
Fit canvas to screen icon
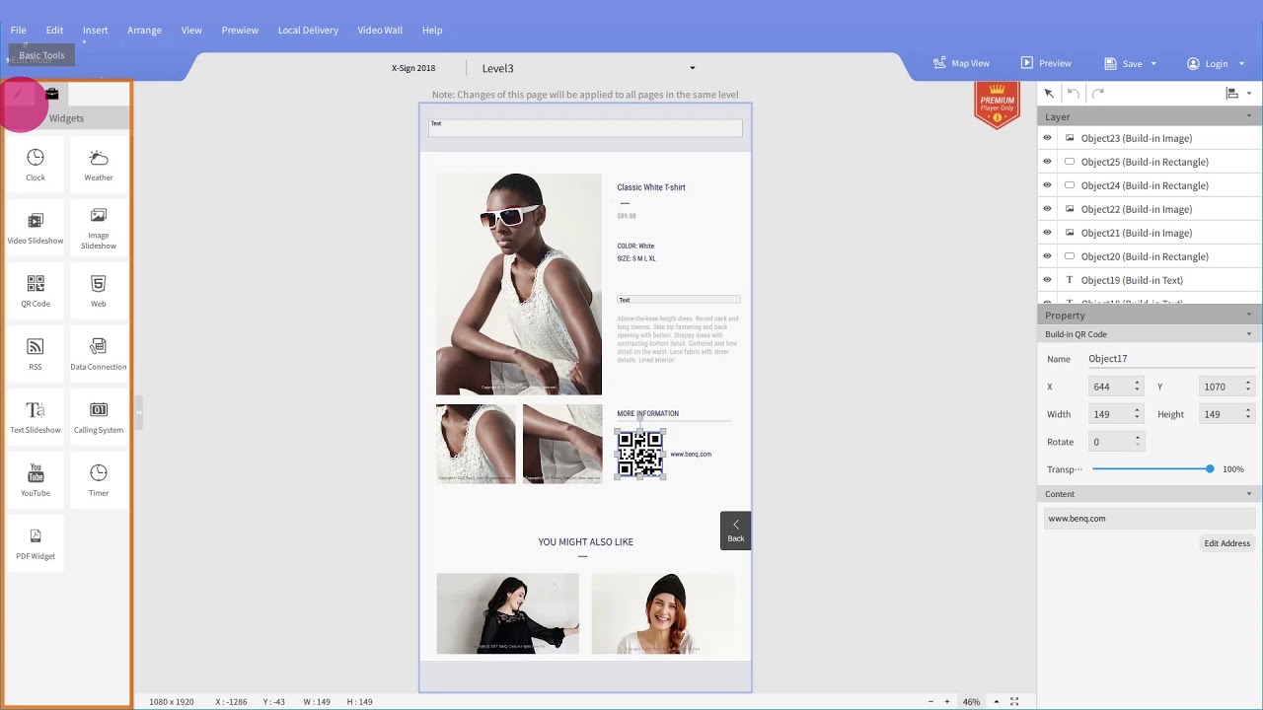(x=1014, y=701)
